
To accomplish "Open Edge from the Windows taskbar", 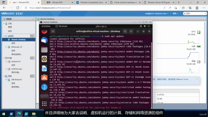I will pyautogui.click(x=19, y=114).
